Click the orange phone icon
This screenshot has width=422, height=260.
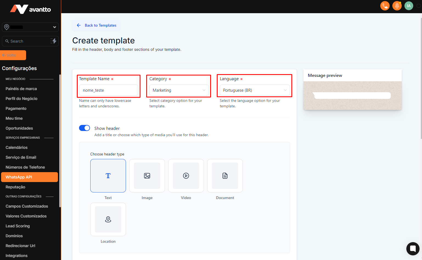pyautogui.click(x=385, y=6)
